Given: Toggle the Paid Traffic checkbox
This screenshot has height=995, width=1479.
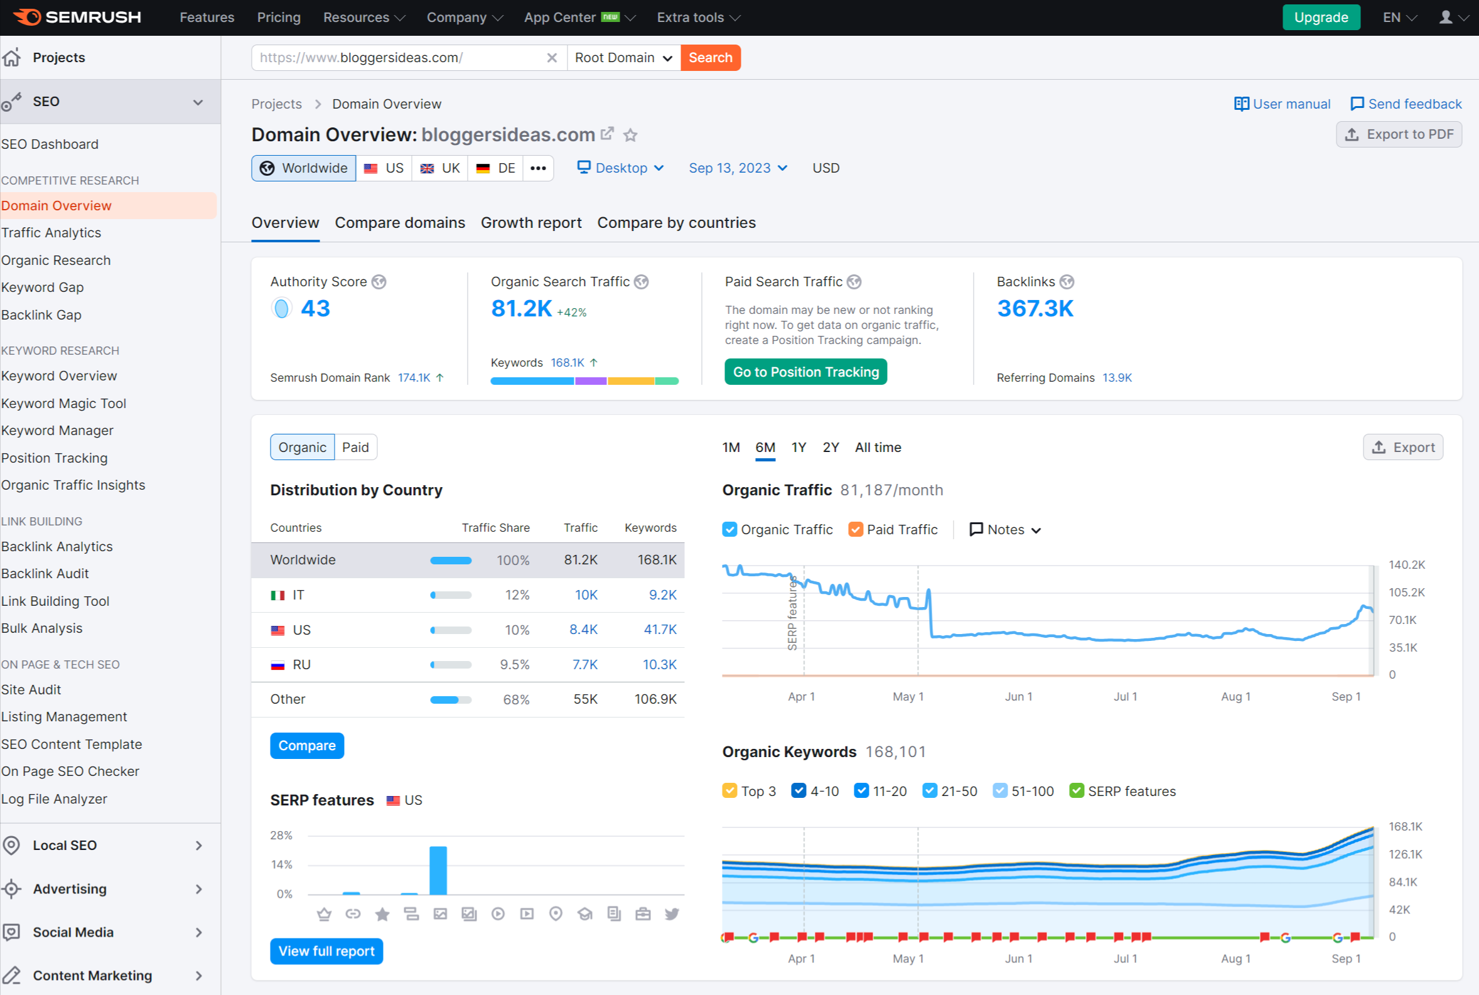Looking at the screenshot, I should point(856,529).
